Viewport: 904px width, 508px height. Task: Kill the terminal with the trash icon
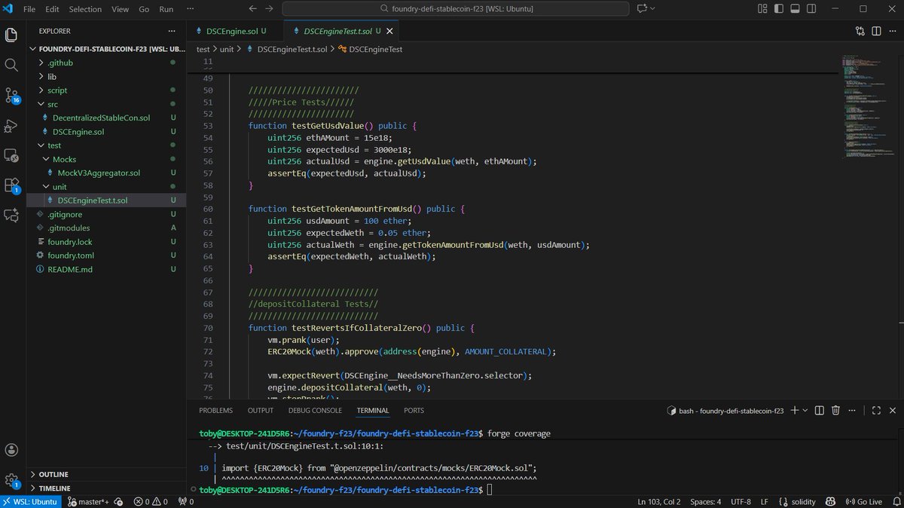pos(835,410)
